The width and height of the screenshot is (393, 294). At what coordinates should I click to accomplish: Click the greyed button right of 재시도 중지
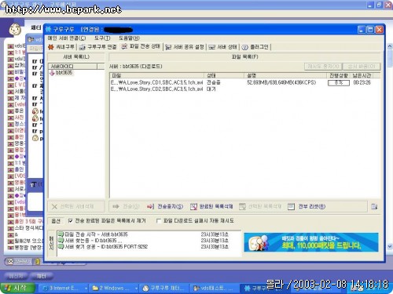[x=362, y=67]
